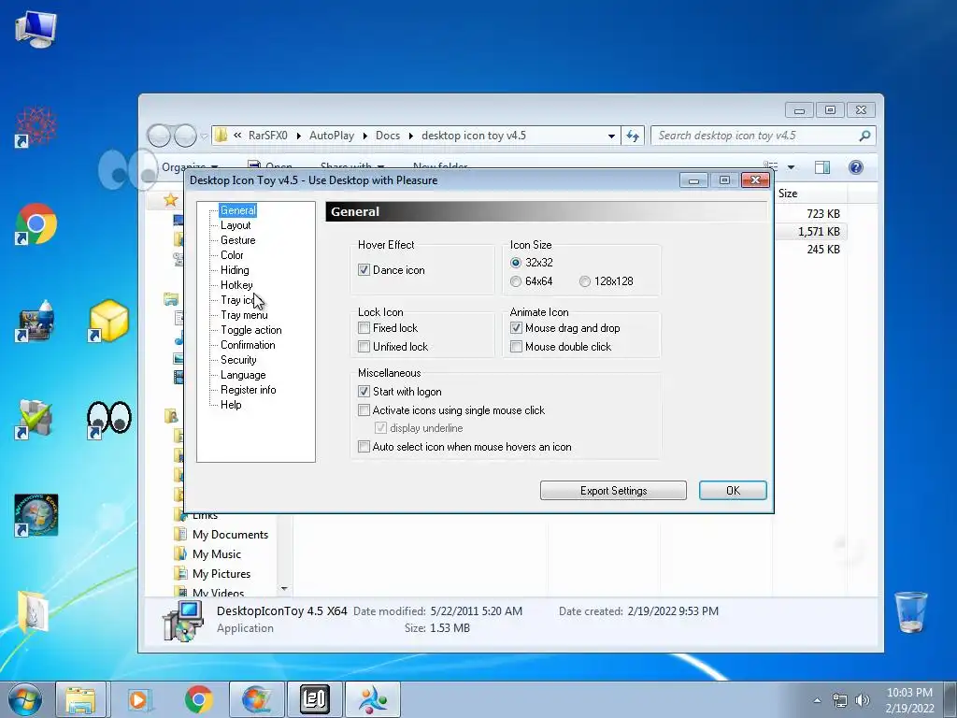Launch Google Chrome from desktop shortcut
Image resolution: width=957 pixels, height=718 pixels.
click(x=36, y=224)
